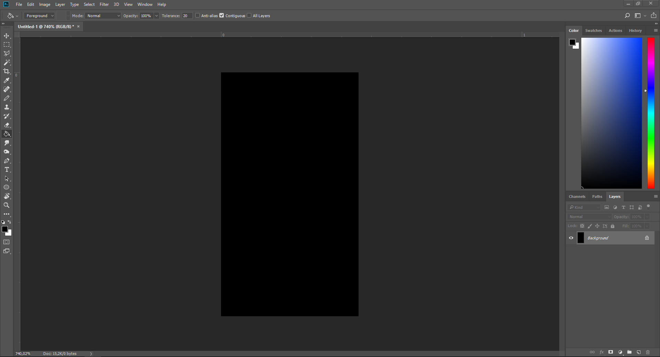Select the Magic Wand tool
The width and height of the screenshot is (660, 357).
pyautogui.click(x=7, y=62)
